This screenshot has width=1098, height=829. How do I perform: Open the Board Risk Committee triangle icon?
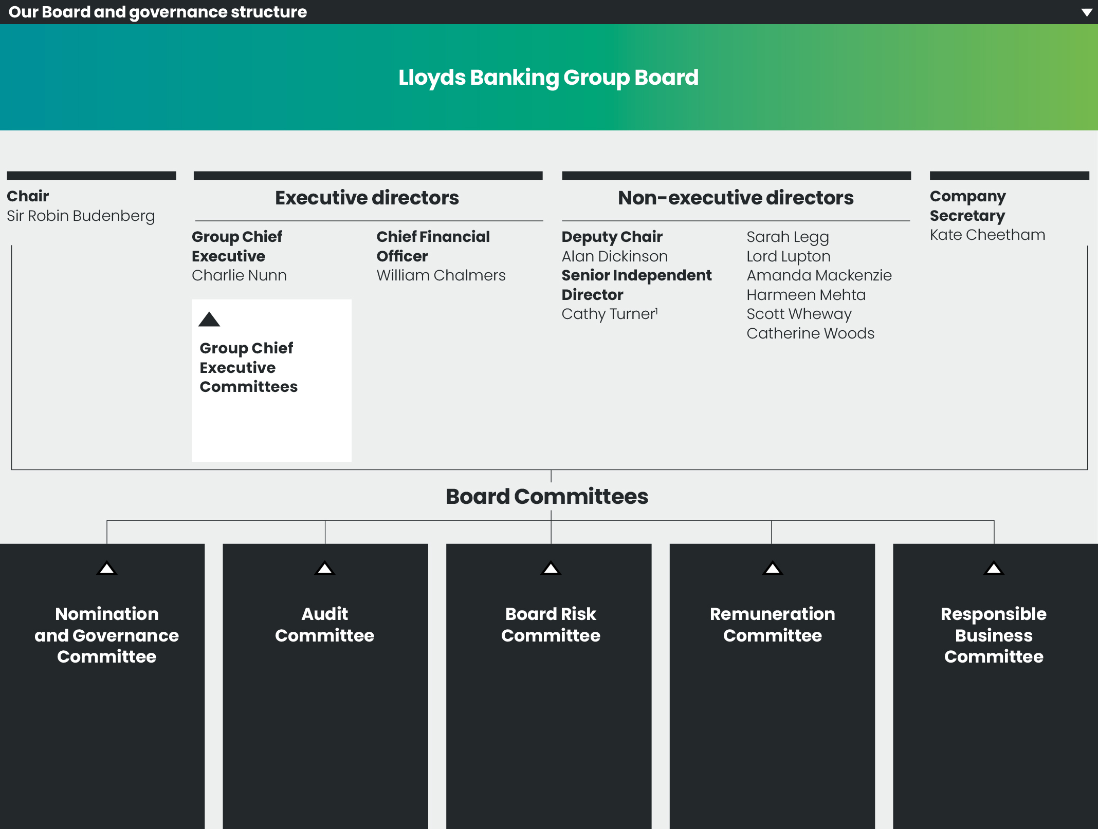(550, 568)
